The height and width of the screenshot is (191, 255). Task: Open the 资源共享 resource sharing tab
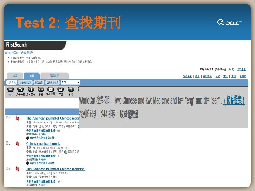[55, 76]
